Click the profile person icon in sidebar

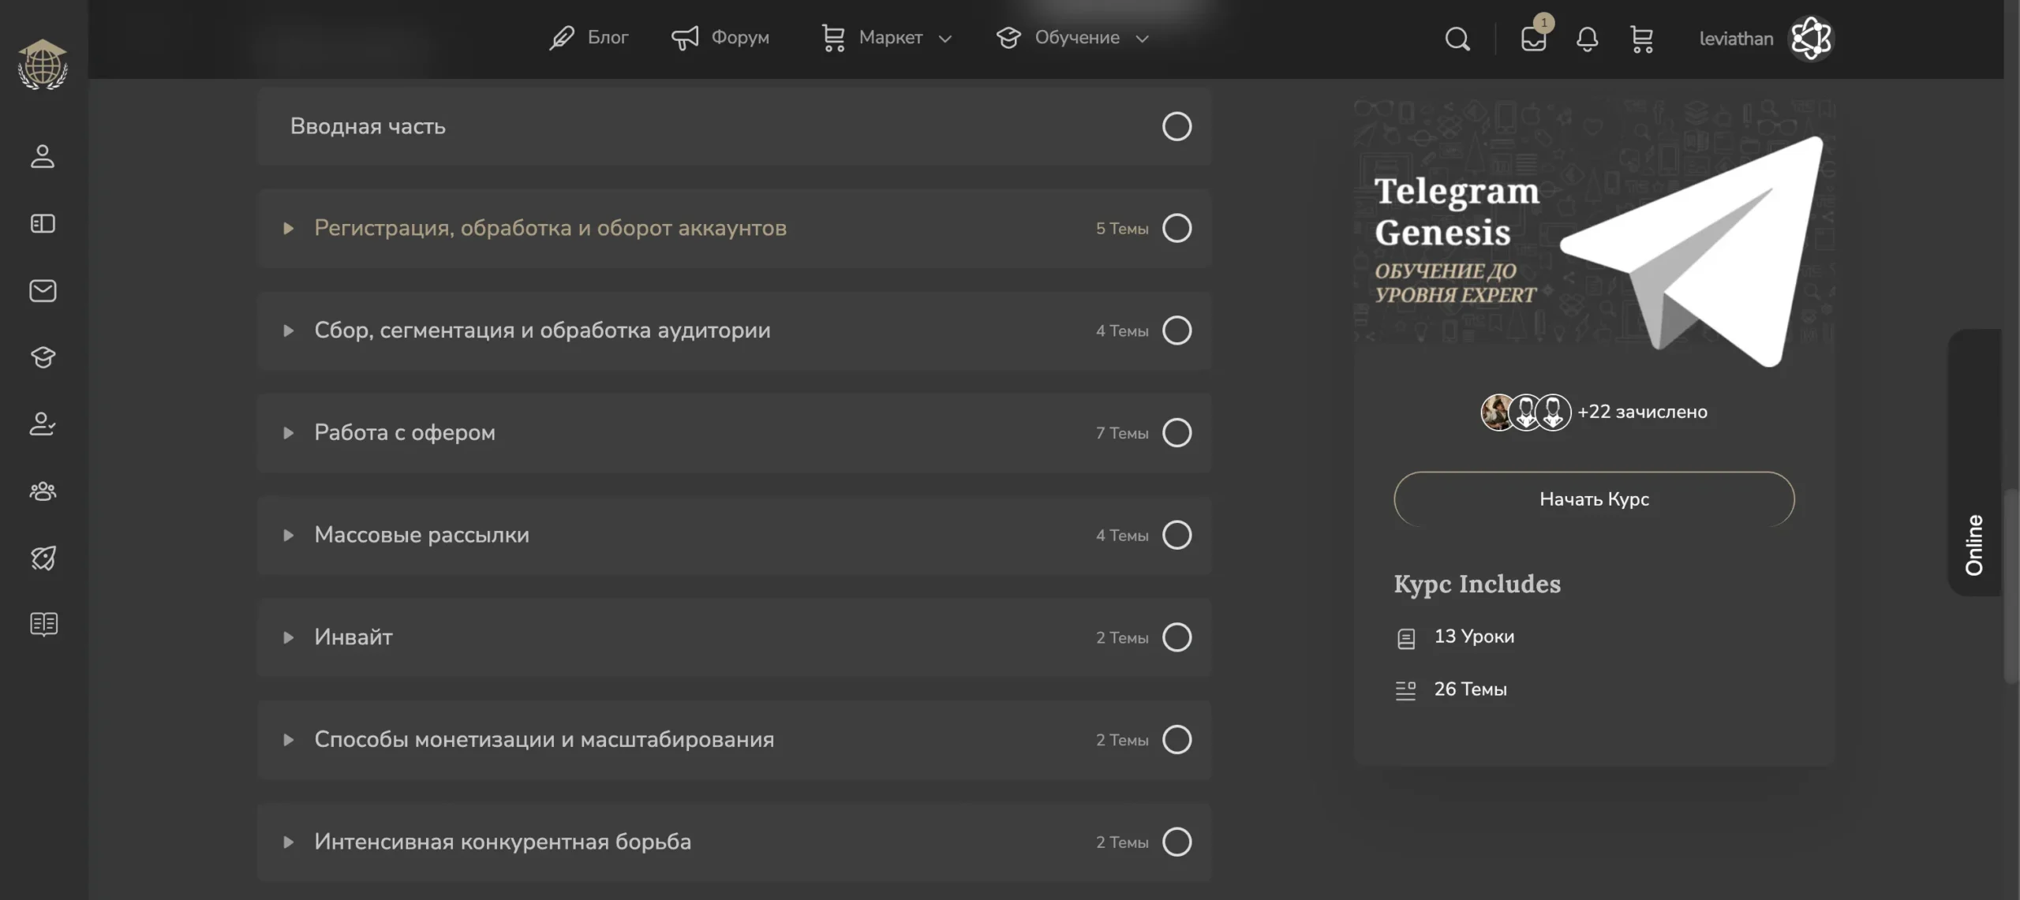click(42, 157)
